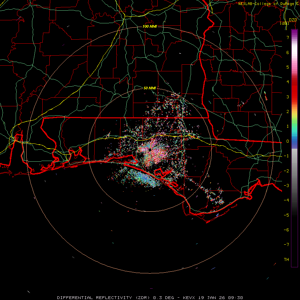This screenshot has width=300, height=300.
Task: Click the -6 value on the scale
Action: tap(286, 230)
